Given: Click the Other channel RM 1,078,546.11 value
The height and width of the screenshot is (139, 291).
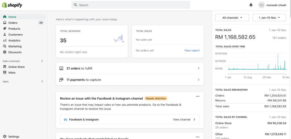Looking at the screenshot, I should pyautogui.click(x=276, y=134).
